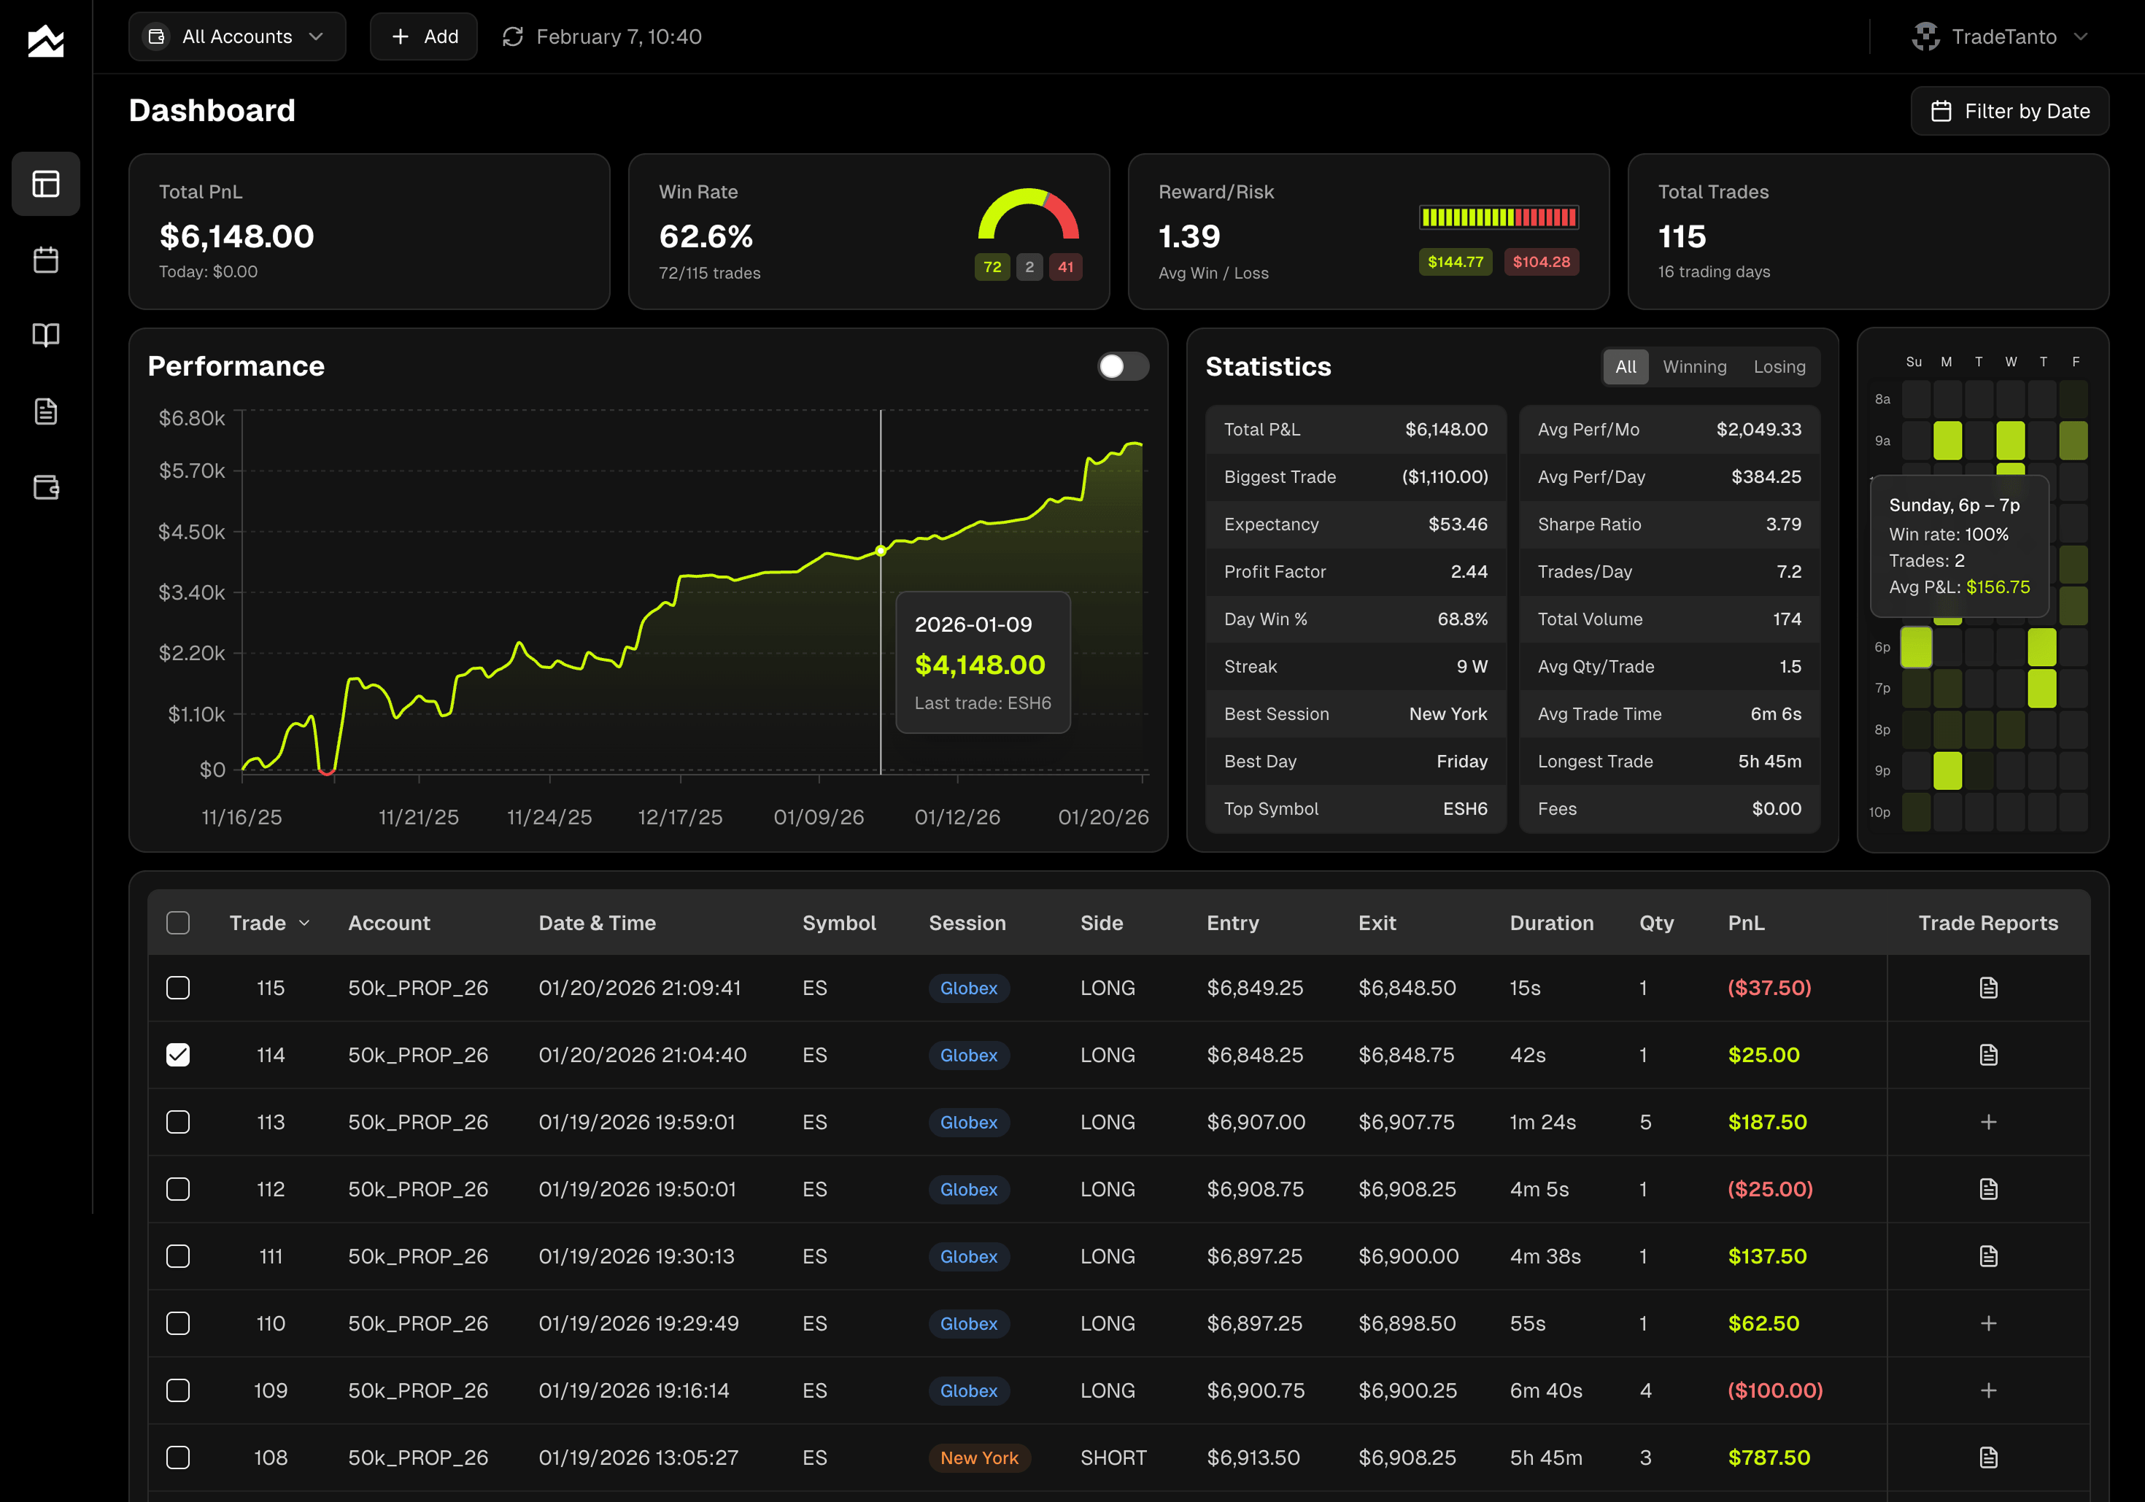This screenshot has width=2145, height=1502.
Task: Expand the TradeTanto user menu chevron
Action: (x=2081, y=36)
